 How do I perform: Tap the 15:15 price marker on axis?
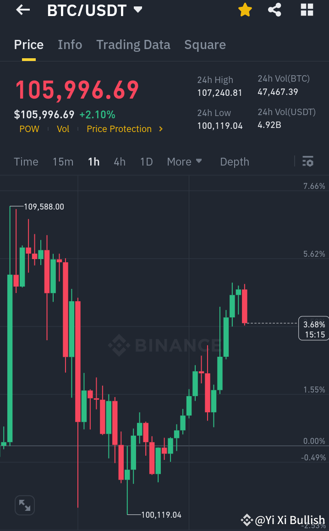click(x=313, y=328)
